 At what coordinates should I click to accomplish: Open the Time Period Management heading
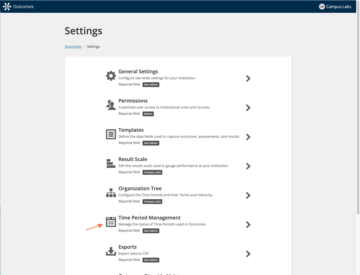coord(149,218)
